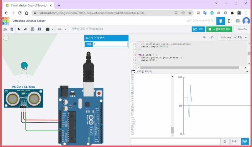Image resolution: width=252 pixels, height=147 pixels.
Task: Click the serial output scrollbar thumb
Action: (x=172, y=130)
